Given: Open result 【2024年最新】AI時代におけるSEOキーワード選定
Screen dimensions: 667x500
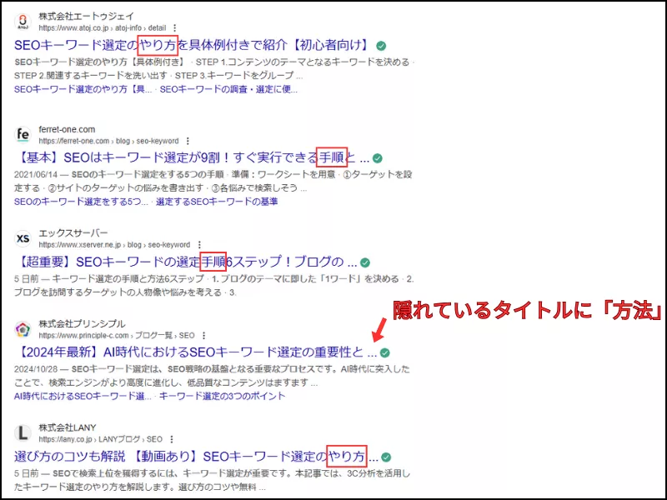Looking at the screenshot, I should 196,352.
